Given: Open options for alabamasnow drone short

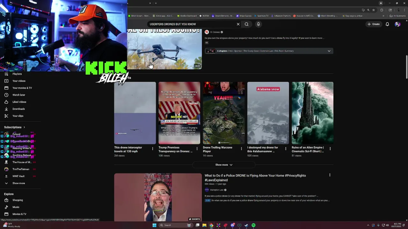Looking at the screenshot, I should click(286, 149).
